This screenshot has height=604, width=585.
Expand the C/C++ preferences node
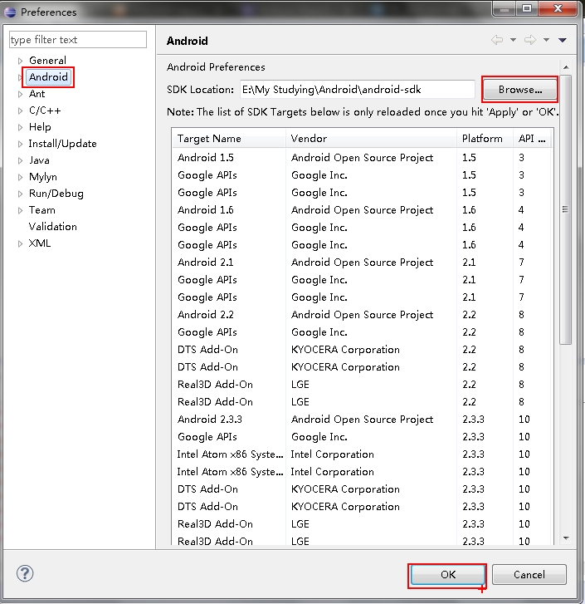click(x=21, y=110)
